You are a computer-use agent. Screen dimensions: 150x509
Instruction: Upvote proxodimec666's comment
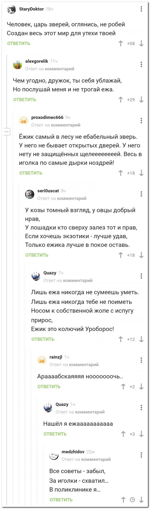tap(120, 173)
